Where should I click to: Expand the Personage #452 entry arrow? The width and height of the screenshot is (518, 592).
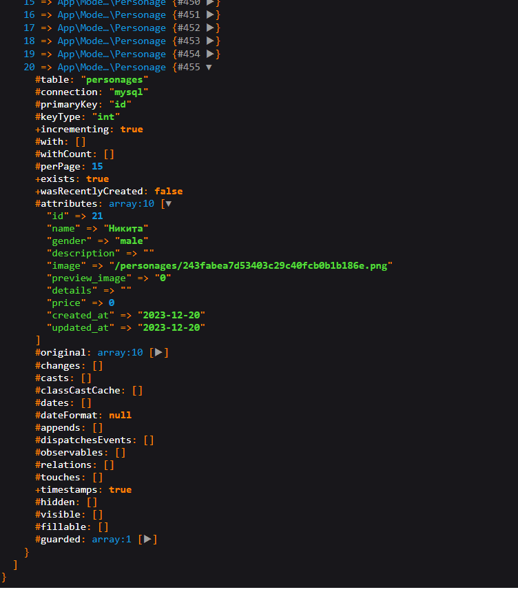click(210, 28)
